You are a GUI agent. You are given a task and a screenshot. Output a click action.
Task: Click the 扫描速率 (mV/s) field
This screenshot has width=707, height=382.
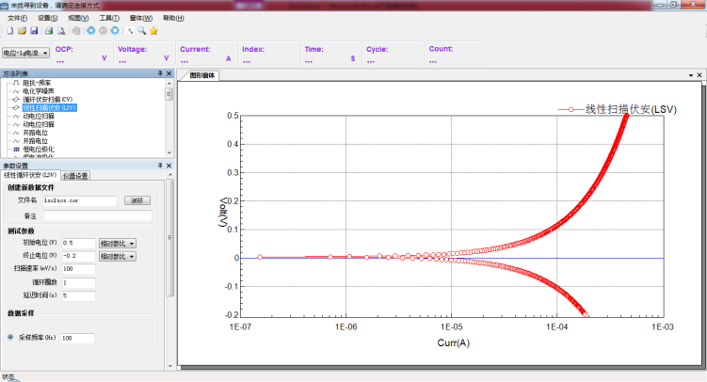tap(78, 269)
